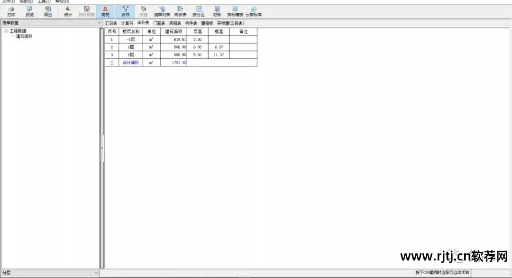Click the 6.00 floor height cell
512x278 pixels.
[x=198, y=47]
